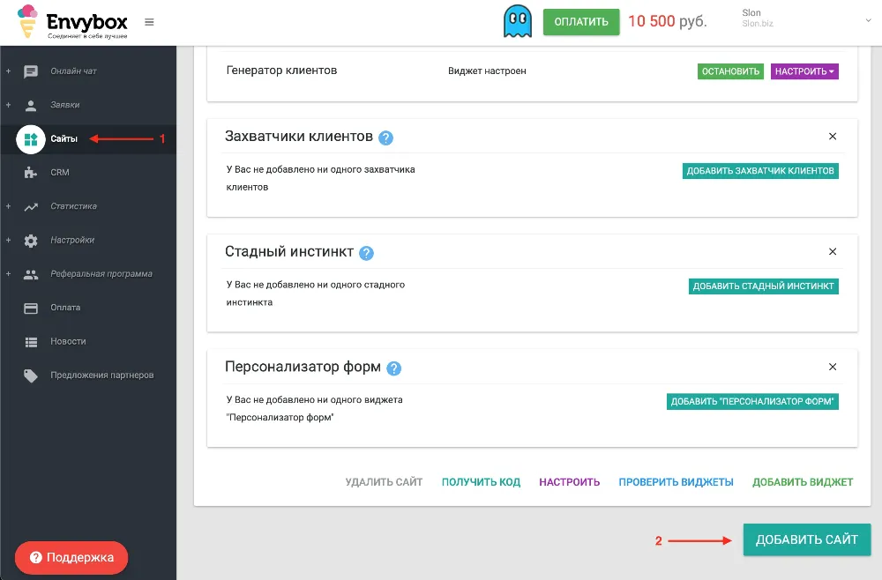Click the ДОБАВИТЬ САЙТ button

(807, 539)
